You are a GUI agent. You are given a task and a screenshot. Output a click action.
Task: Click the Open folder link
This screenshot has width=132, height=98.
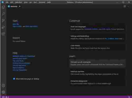click(x=17, y=26)
